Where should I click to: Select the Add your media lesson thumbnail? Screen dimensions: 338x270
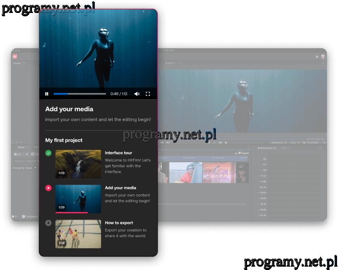pyautogui.click(x=78, y=199)
